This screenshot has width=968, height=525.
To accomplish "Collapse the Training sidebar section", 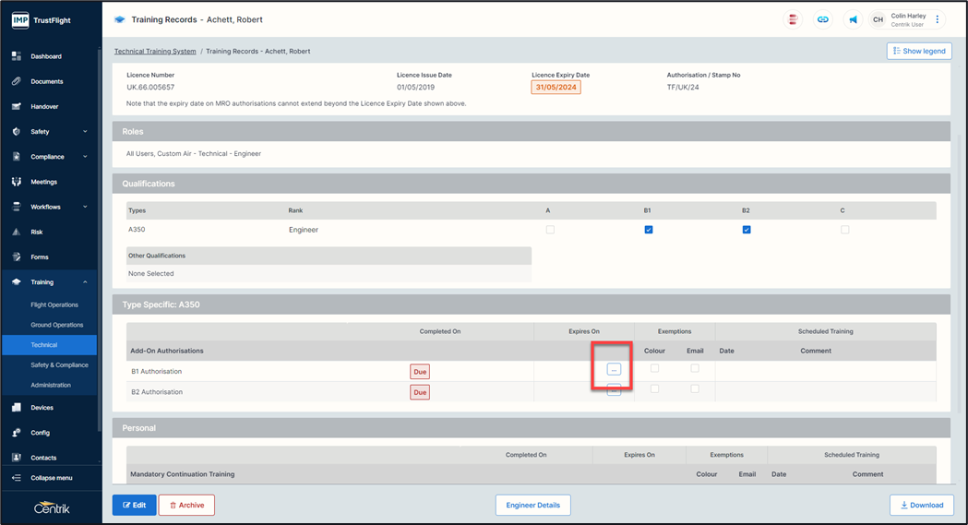I will point(85,282).
